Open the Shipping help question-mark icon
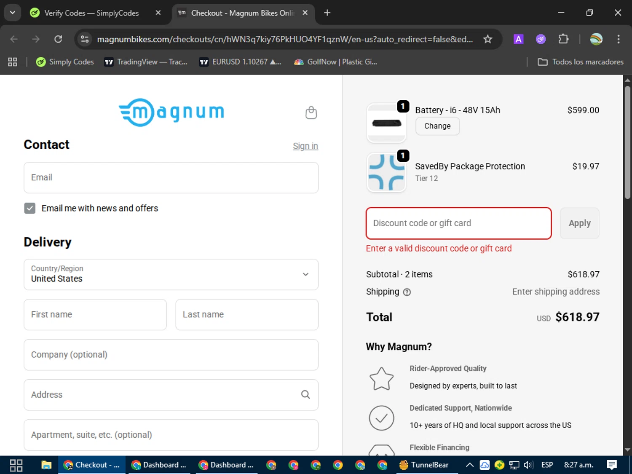 click(x=407, y=292)
